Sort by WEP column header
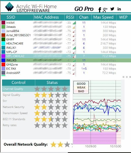Image resolution: width=131 pixels, height=153 pixels. click(124, 17)
